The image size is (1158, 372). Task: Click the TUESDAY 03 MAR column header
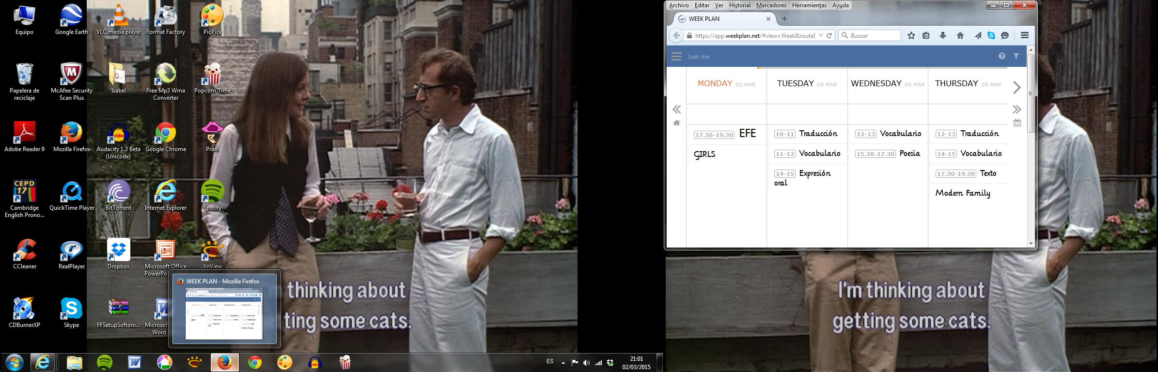pyautogui.click(x=807, y=83)
